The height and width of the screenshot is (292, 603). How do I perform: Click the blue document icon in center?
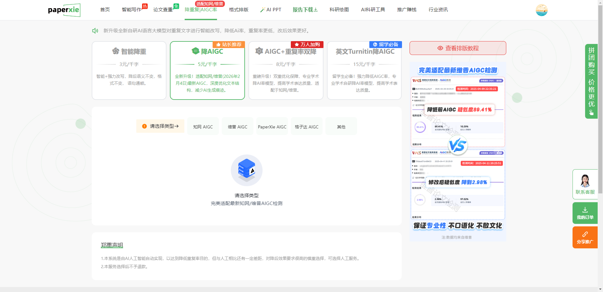(x=247, y=170)
